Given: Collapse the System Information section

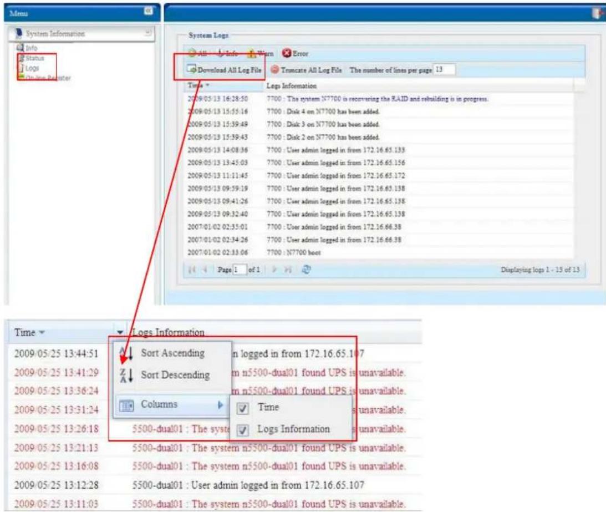Looking at the screenshot, I should (148, 34).
